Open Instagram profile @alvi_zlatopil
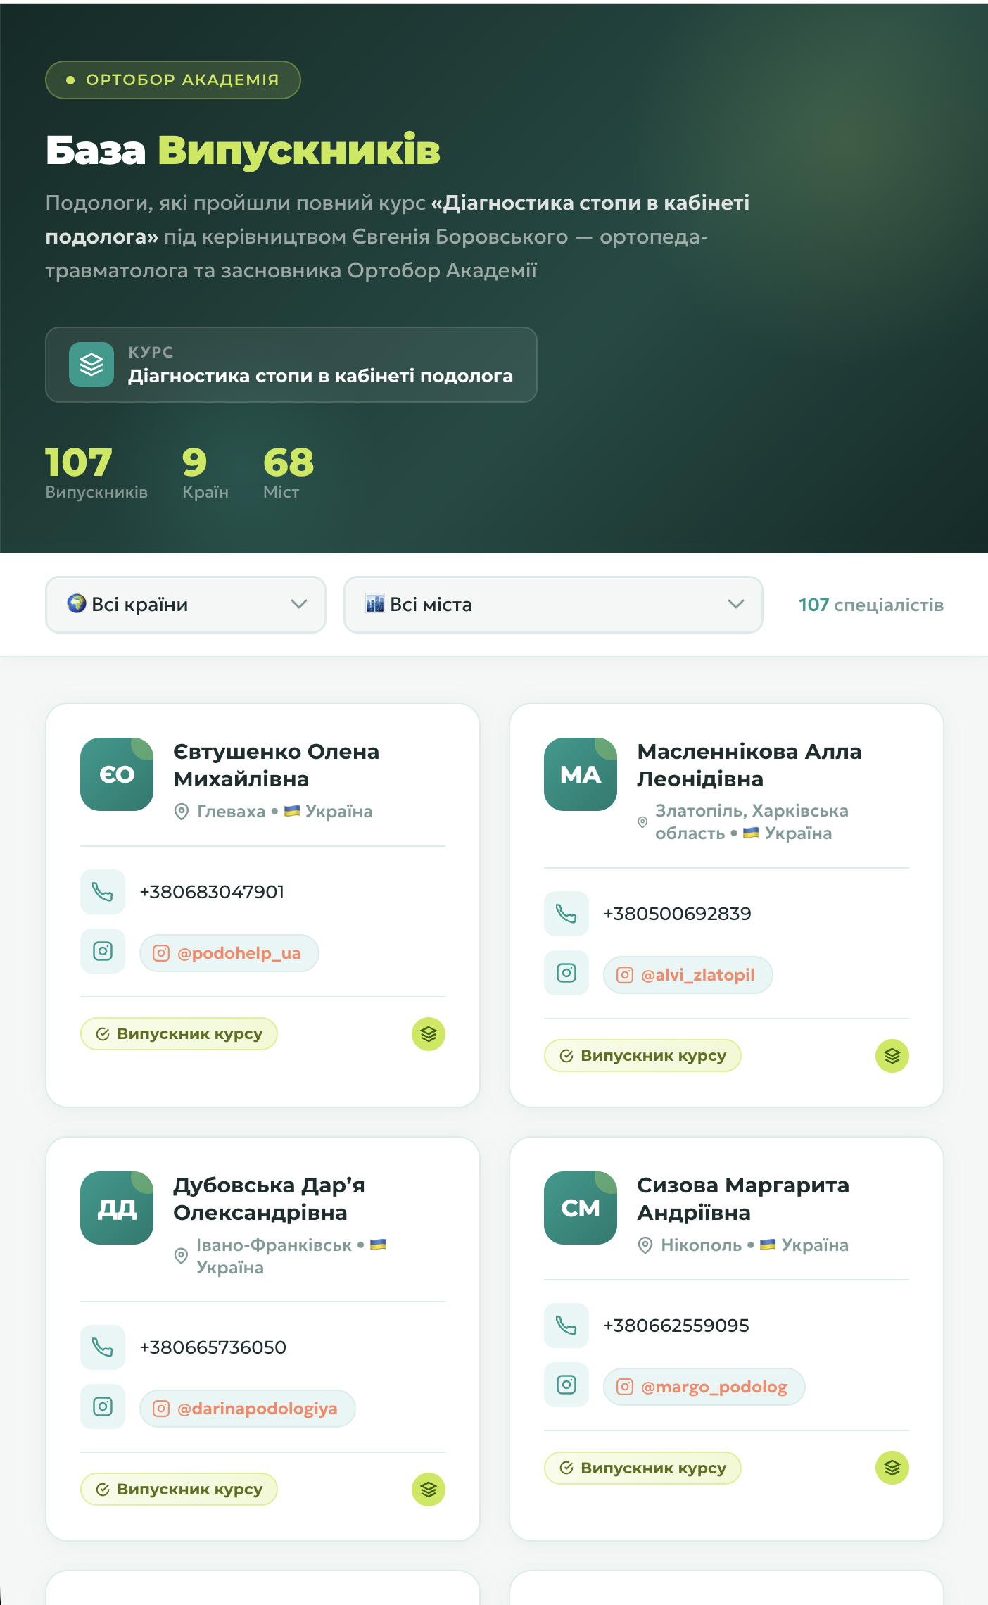 [688, 975]
